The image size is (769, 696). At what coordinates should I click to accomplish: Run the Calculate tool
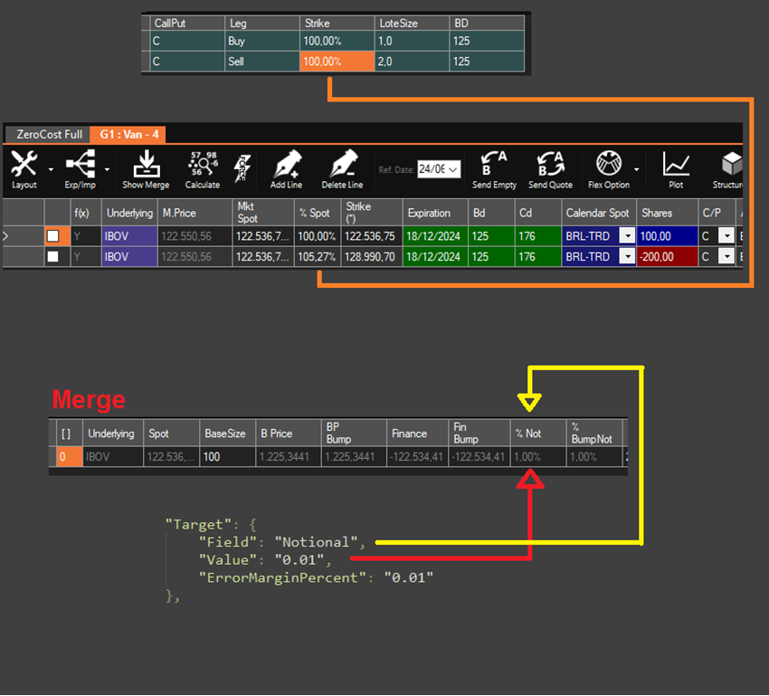coord(202,166)
